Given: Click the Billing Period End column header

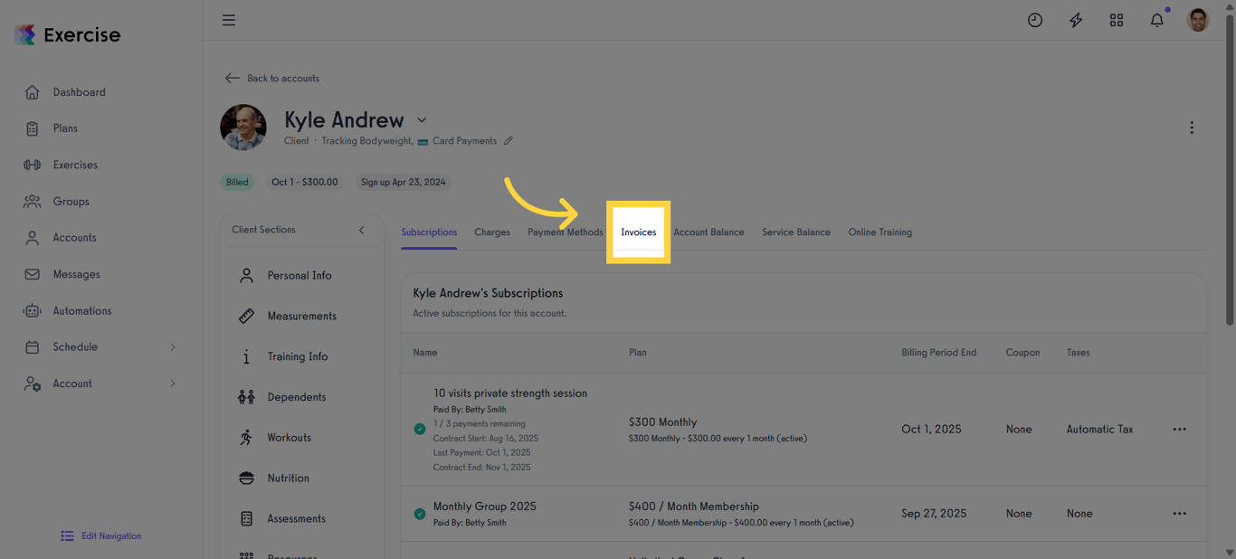Looking at the screenshot, I should tap(938, 353).
